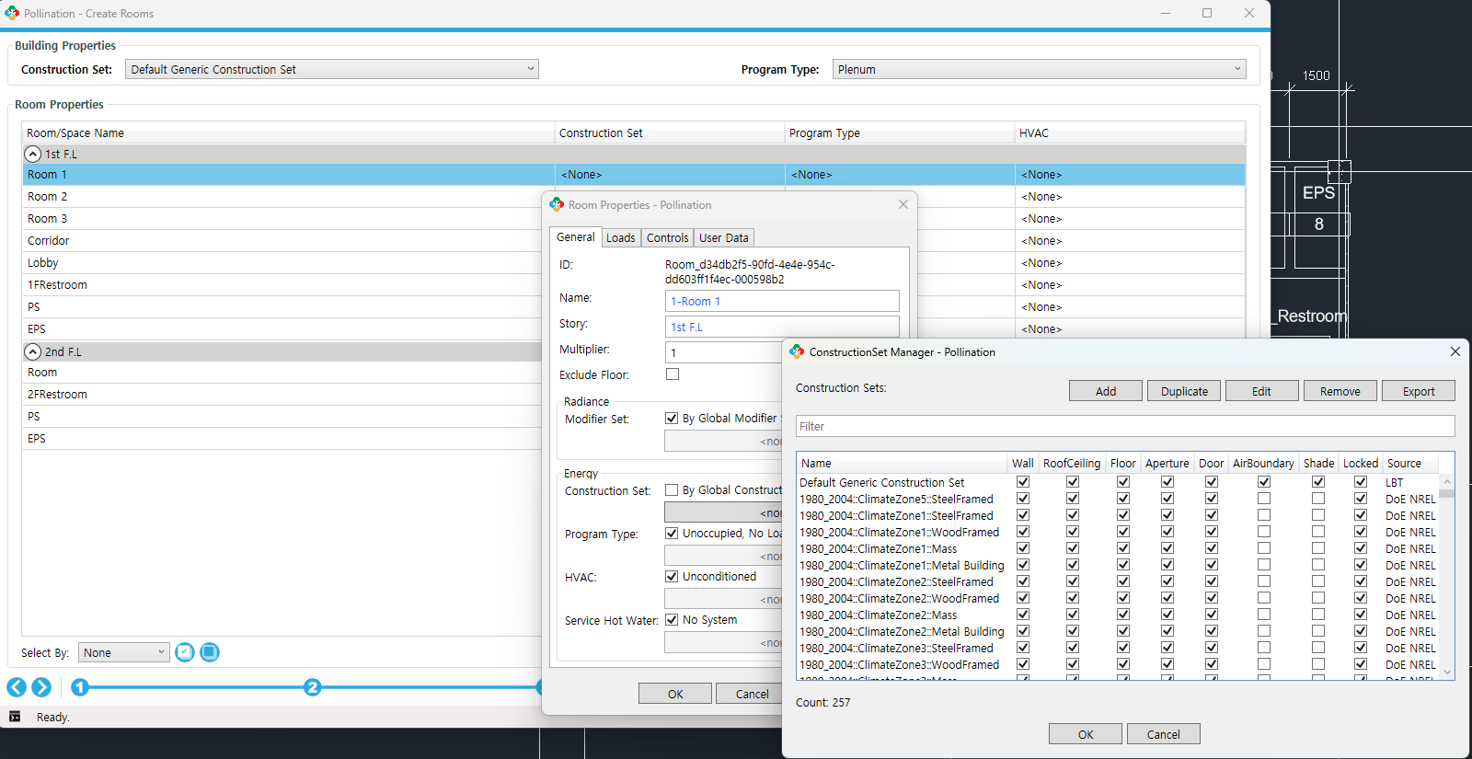Screen dimensions: 1472x759
Task: Click the Duplicate button
Action: pos(1184,391)
